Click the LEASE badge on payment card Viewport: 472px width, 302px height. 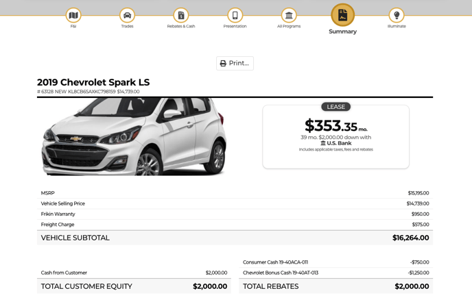pyautogui.click(x=335, y=107)
